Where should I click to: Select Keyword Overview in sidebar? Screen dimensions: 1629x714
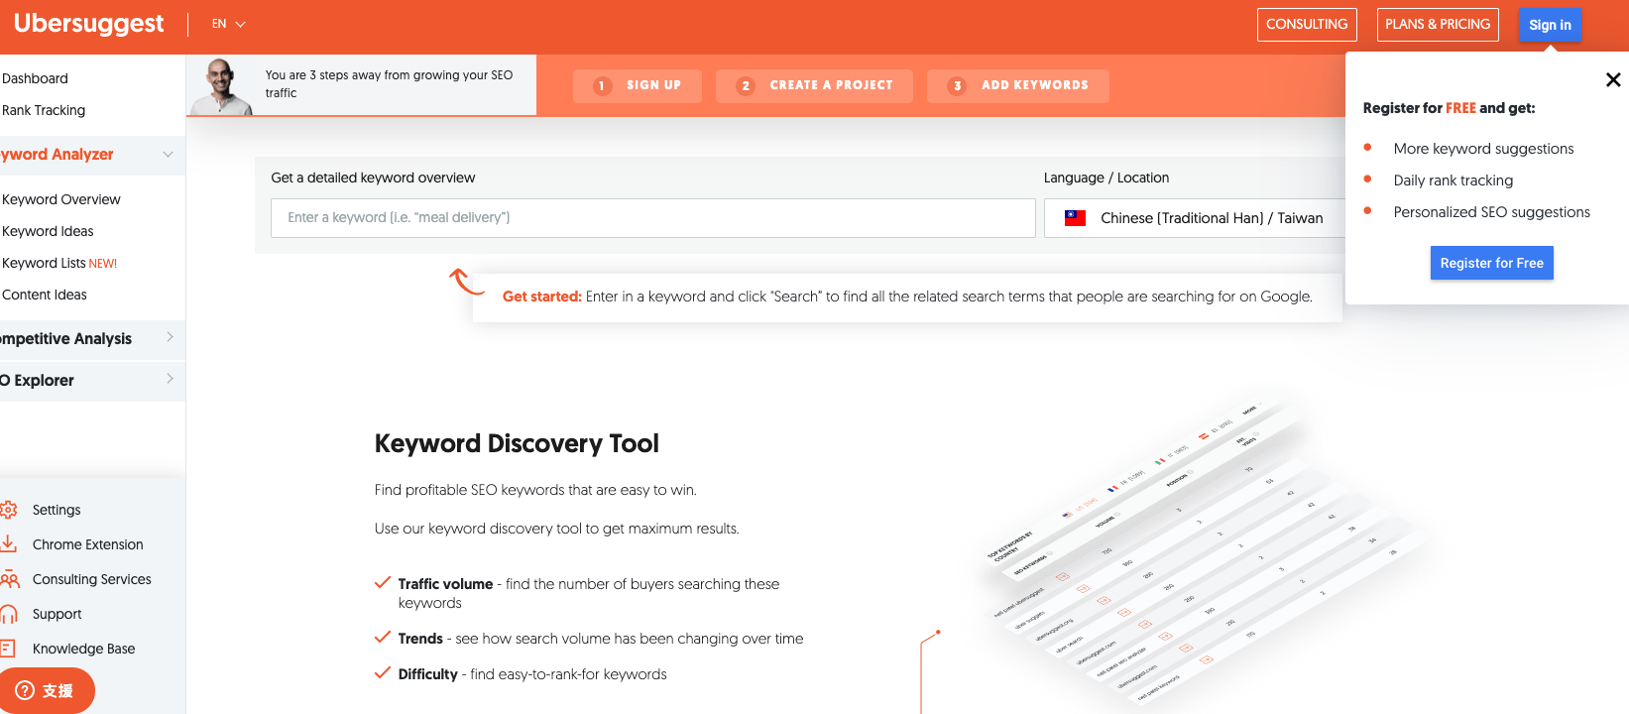(x=61, y=199)
